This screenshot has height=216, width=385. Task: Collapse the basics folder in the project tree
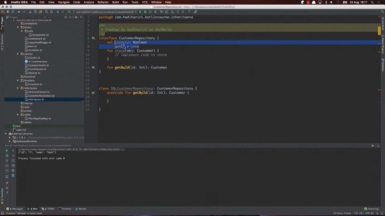(x=18, y=28)
